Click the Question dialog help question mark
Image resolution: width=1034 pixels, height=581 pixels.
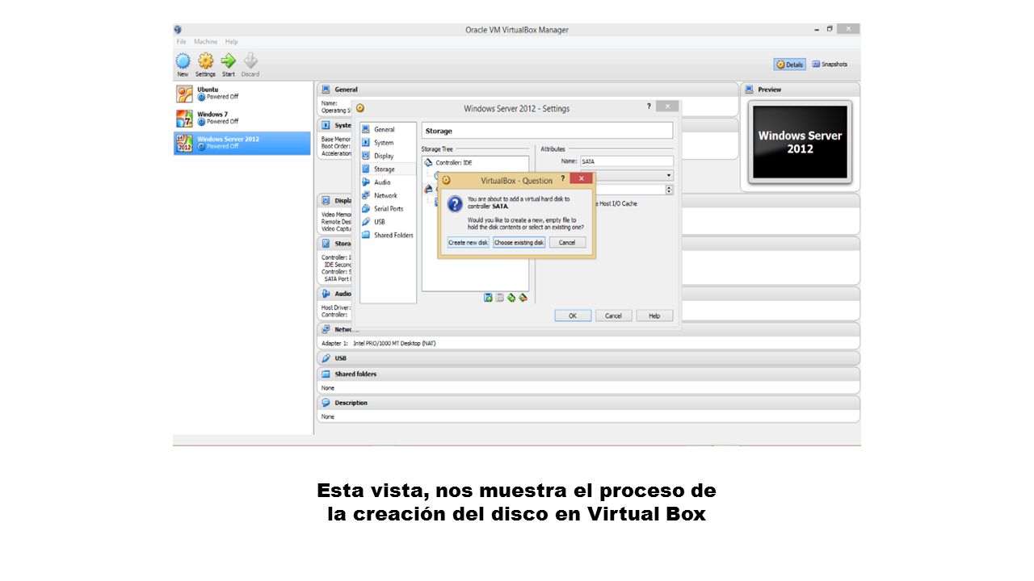coord(562,179)
